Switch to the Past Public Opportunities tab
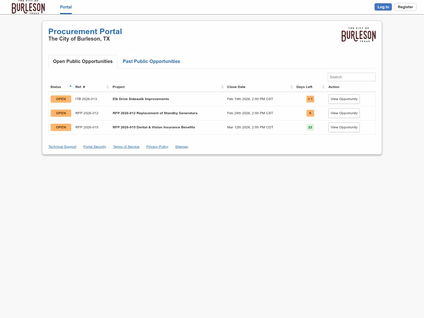Viewport: 424px width, 318px height. [151, 61]
